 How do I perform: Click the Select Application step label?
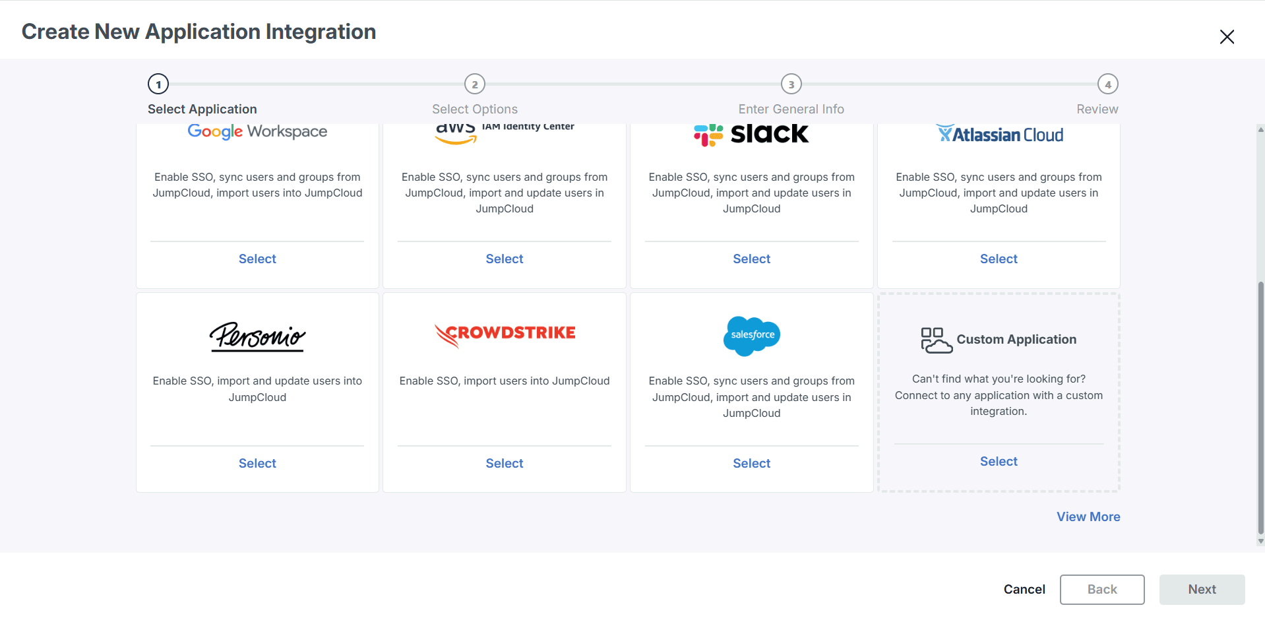pyautogui.click(x=202, y=109)
